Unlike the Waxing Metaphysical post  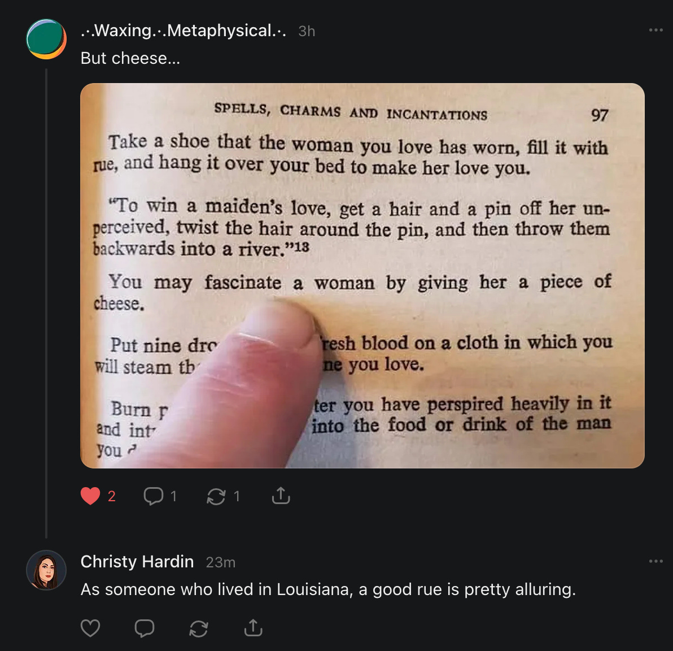tap(90, 496)
